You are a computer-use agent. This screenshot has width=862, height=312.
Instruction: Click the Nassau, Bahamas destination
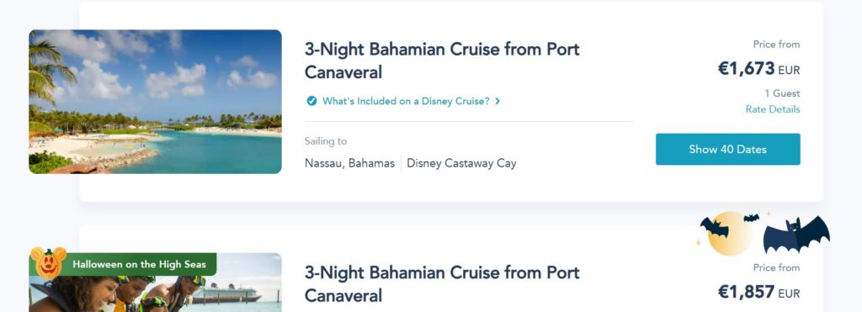(349, 163)
